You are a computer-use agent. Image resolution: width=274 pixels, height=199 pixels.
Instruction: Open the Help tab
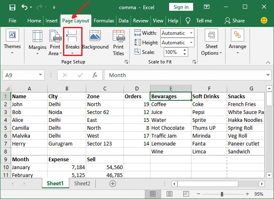(x=173, y=21)
